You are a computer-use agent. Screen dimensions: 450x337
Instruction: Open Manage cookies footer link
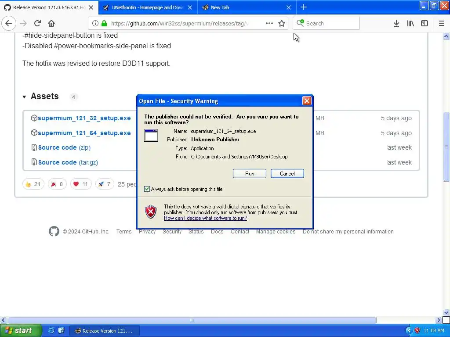pyautogui.click(x=276, y=232)
